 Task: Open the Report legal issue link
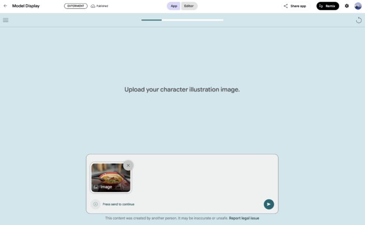[244, 218]
